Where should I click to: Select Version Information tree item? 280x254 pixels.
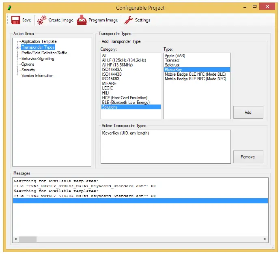(37, 75)
